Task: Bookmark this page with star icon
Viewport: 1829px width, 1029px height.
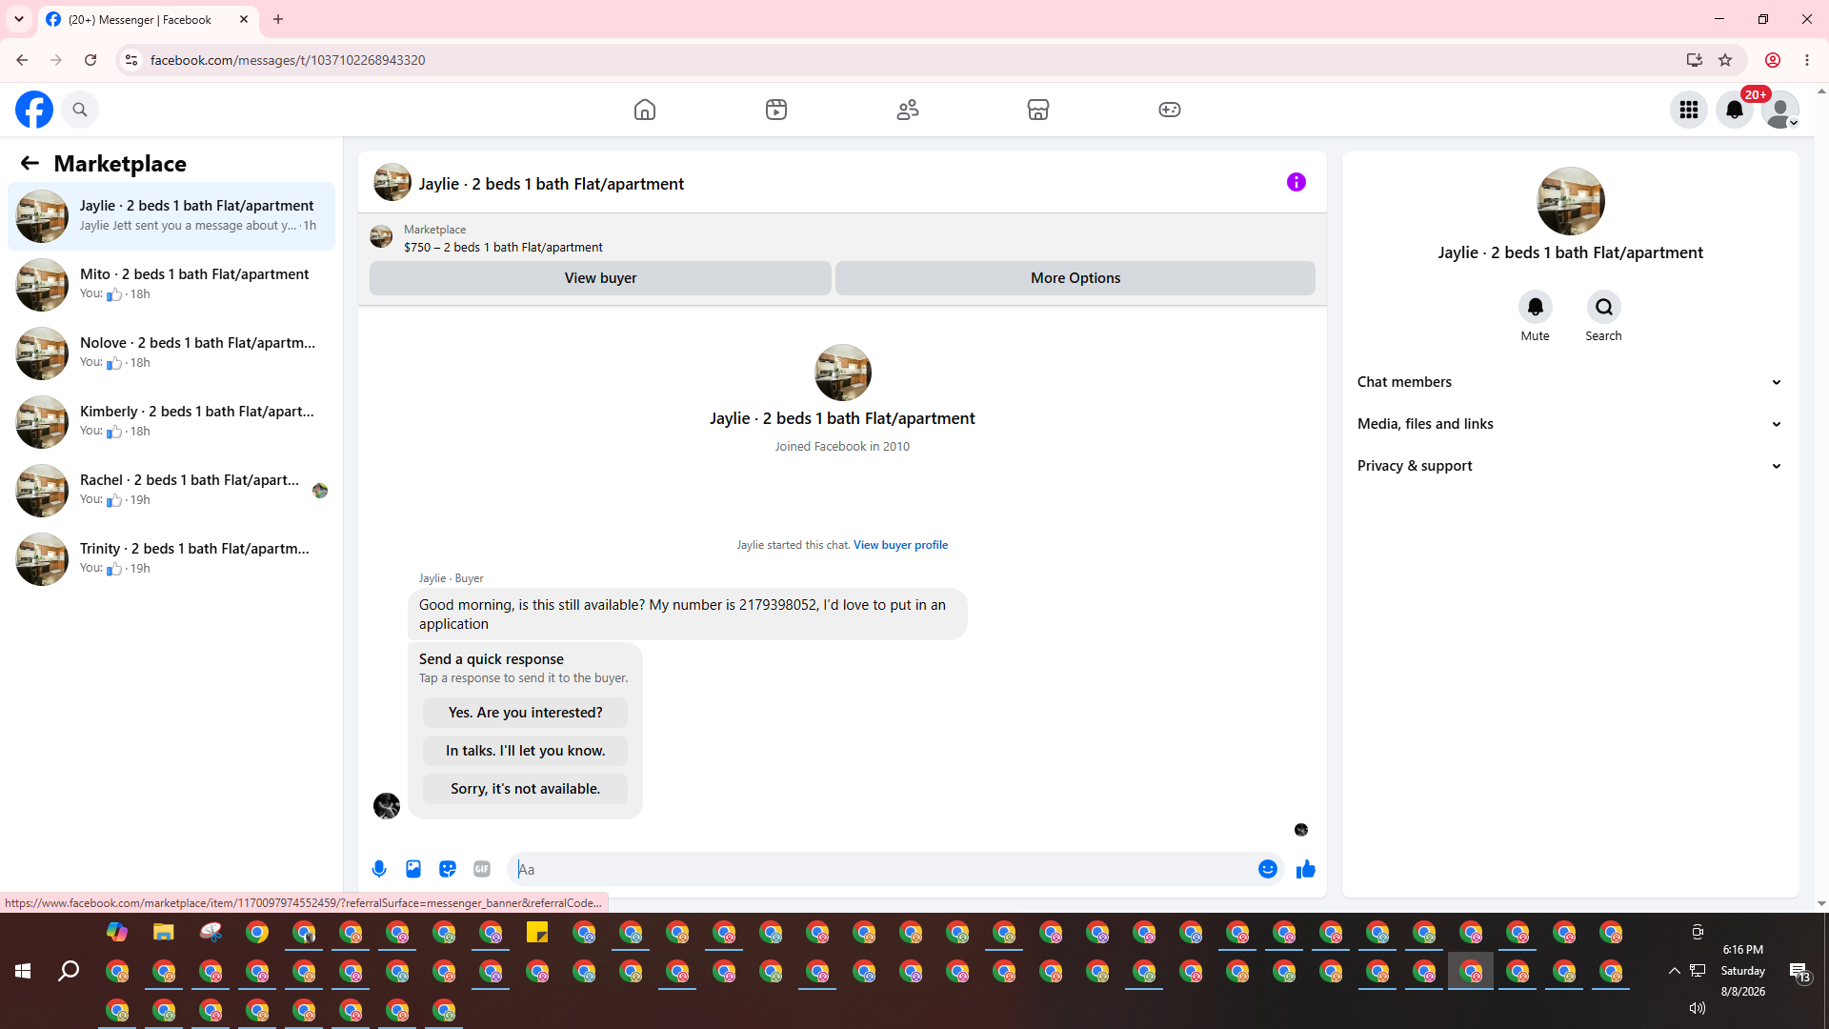Action: pos(1725,60)
